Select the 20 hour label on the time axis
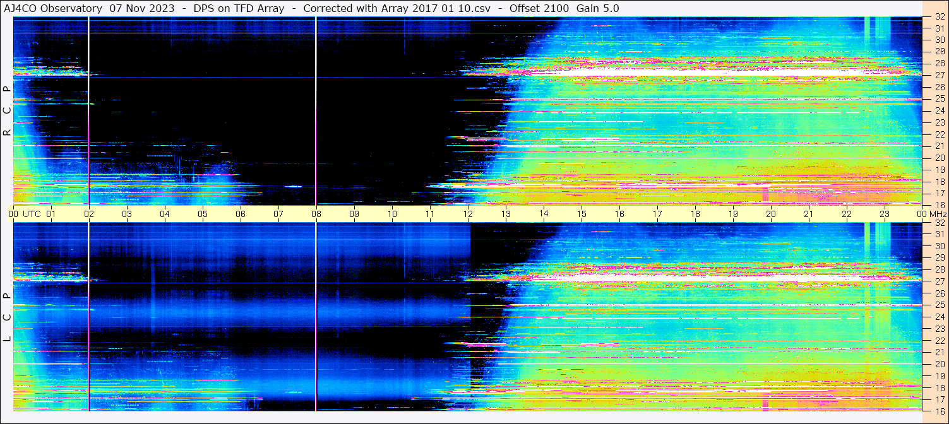The image size is (949, 424). 770,214
